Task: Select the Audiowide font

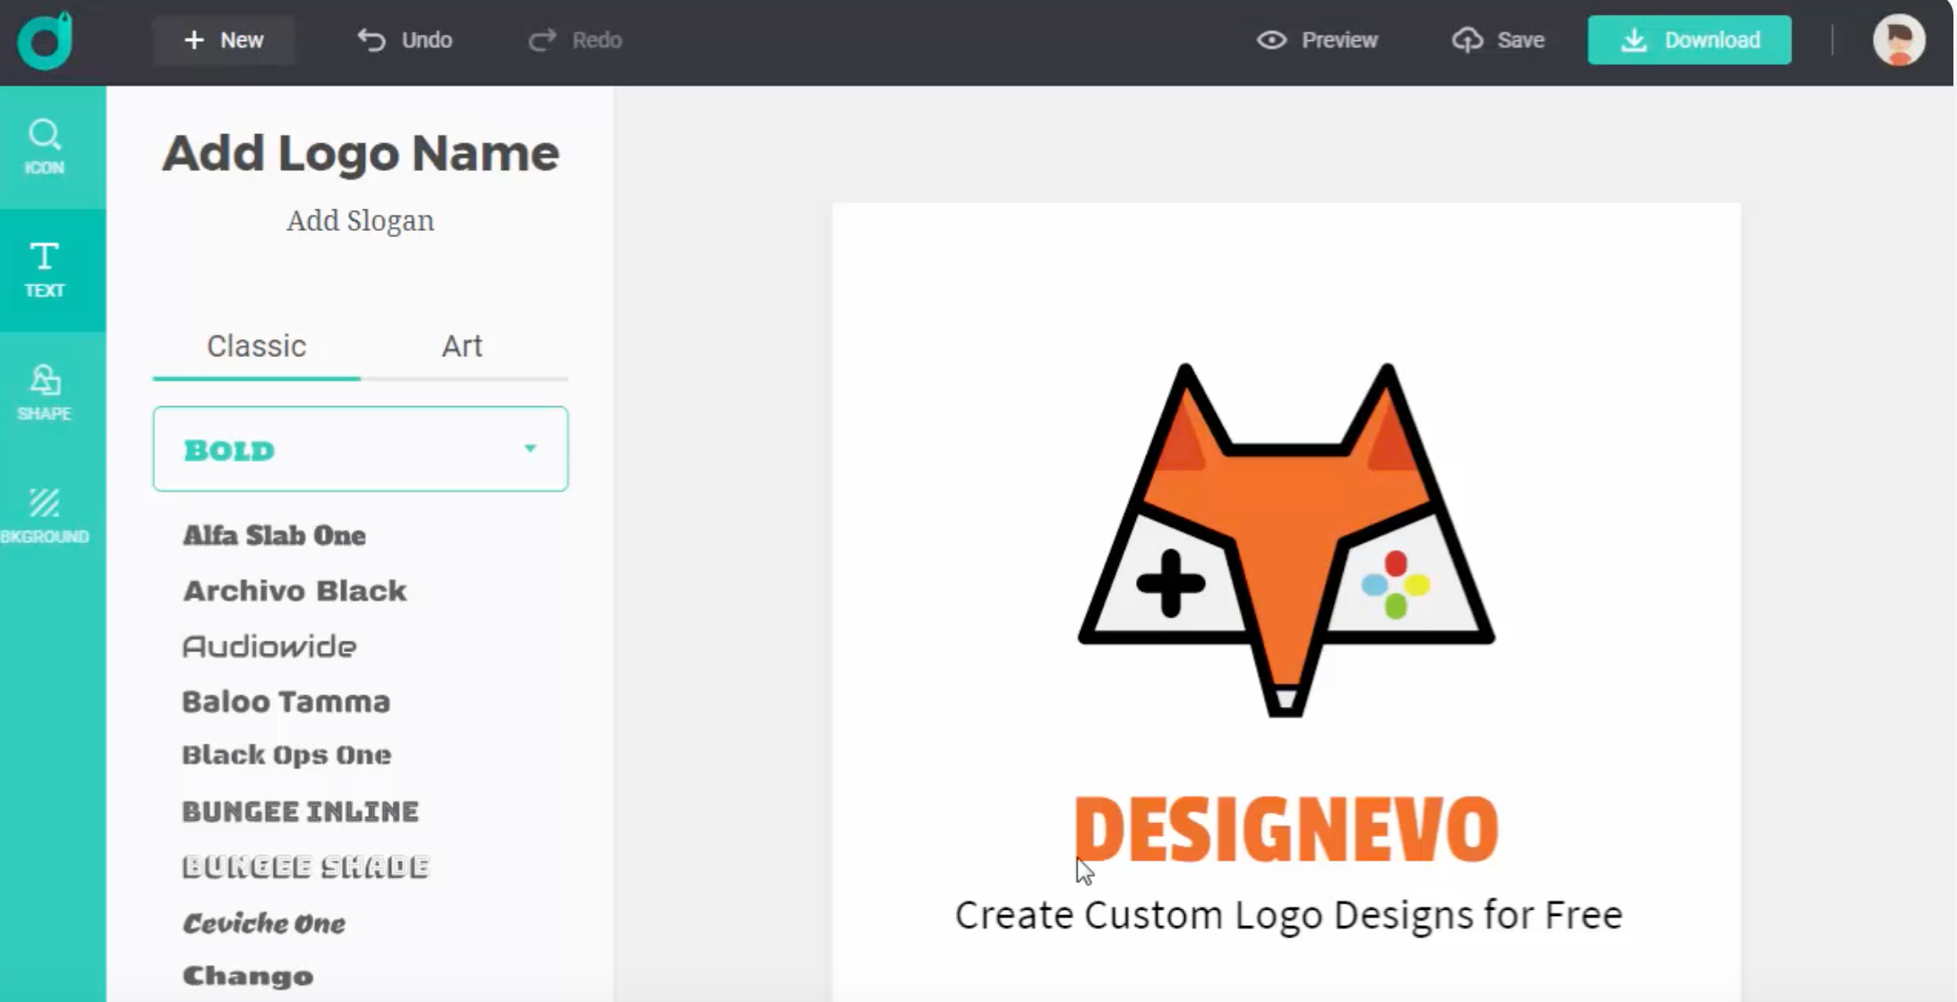Action: [x=269, y=645]
